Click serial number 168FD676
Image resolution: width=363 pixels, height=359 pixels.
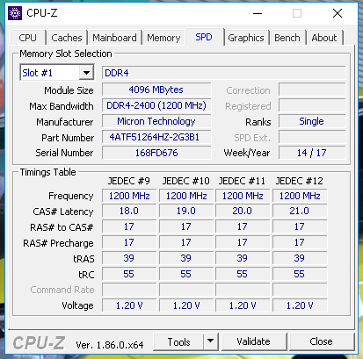click(156, 153)
